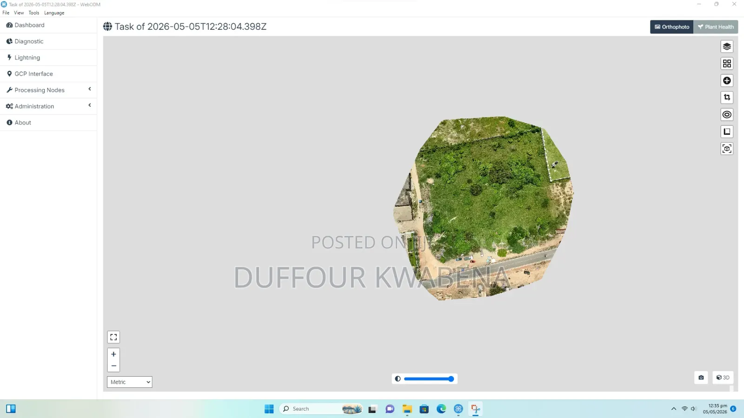Open the Language menu
This screenshot has height=418, width=744.
pos(54,13)
